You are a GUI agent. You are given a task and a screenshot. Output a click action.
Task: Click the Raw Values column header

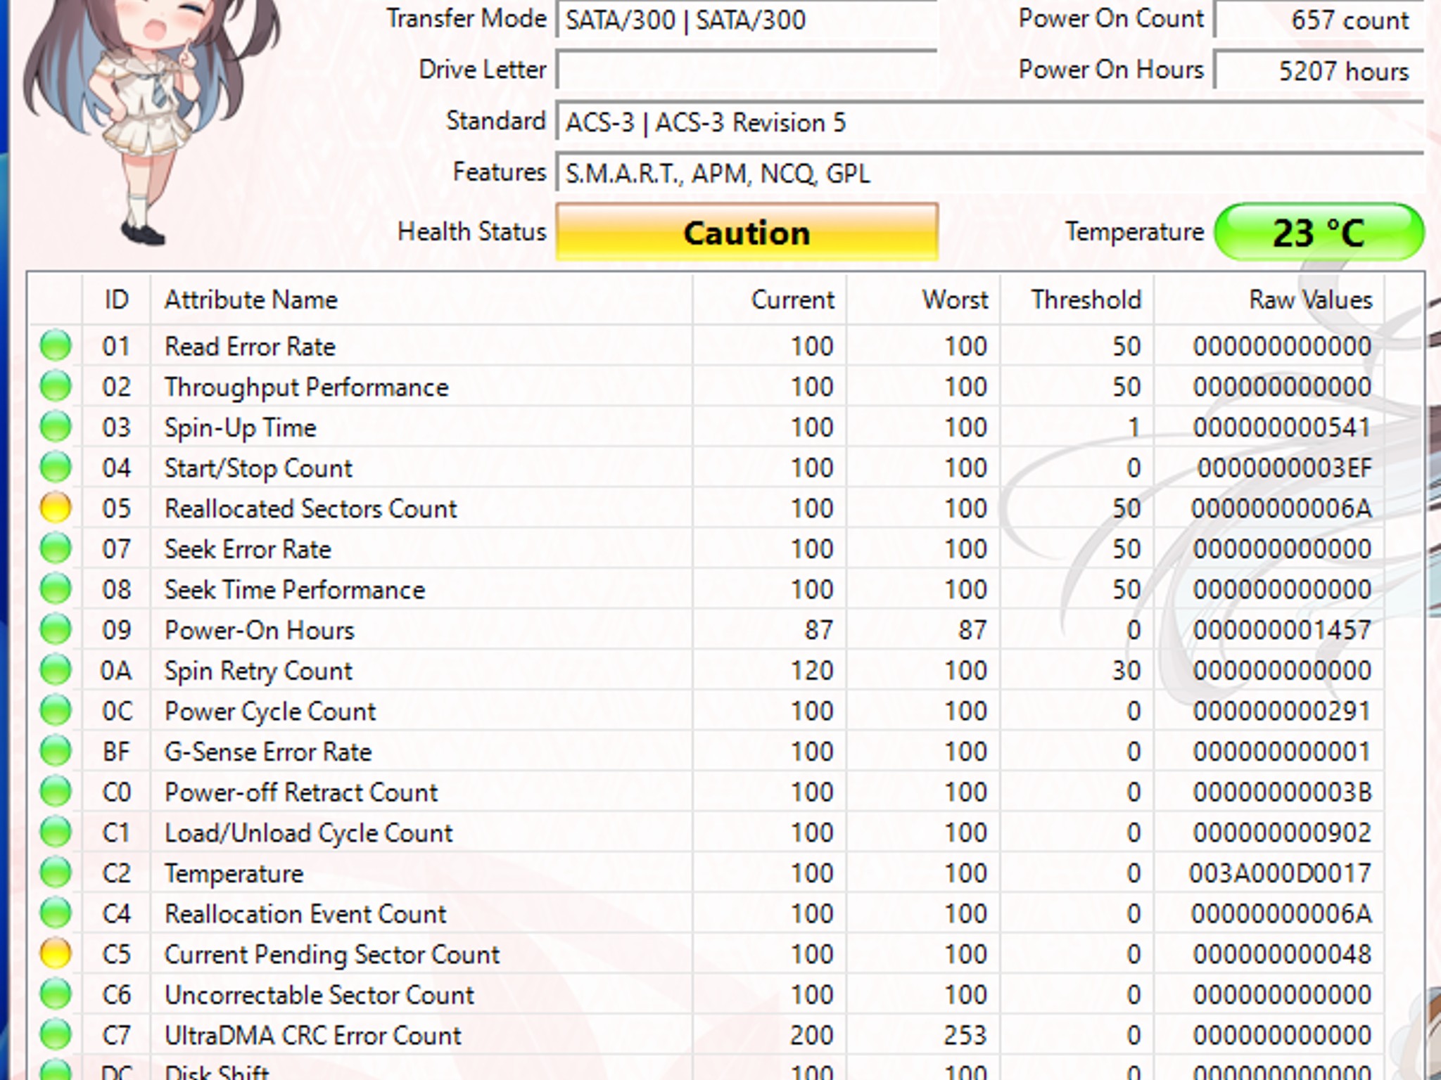point(1269,300)
